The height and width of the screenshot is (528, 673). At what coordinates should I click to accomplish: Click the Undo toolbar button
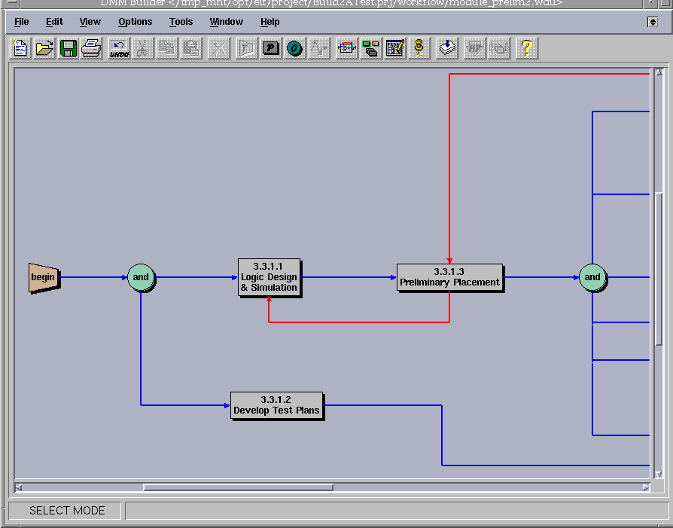point(119,49)
